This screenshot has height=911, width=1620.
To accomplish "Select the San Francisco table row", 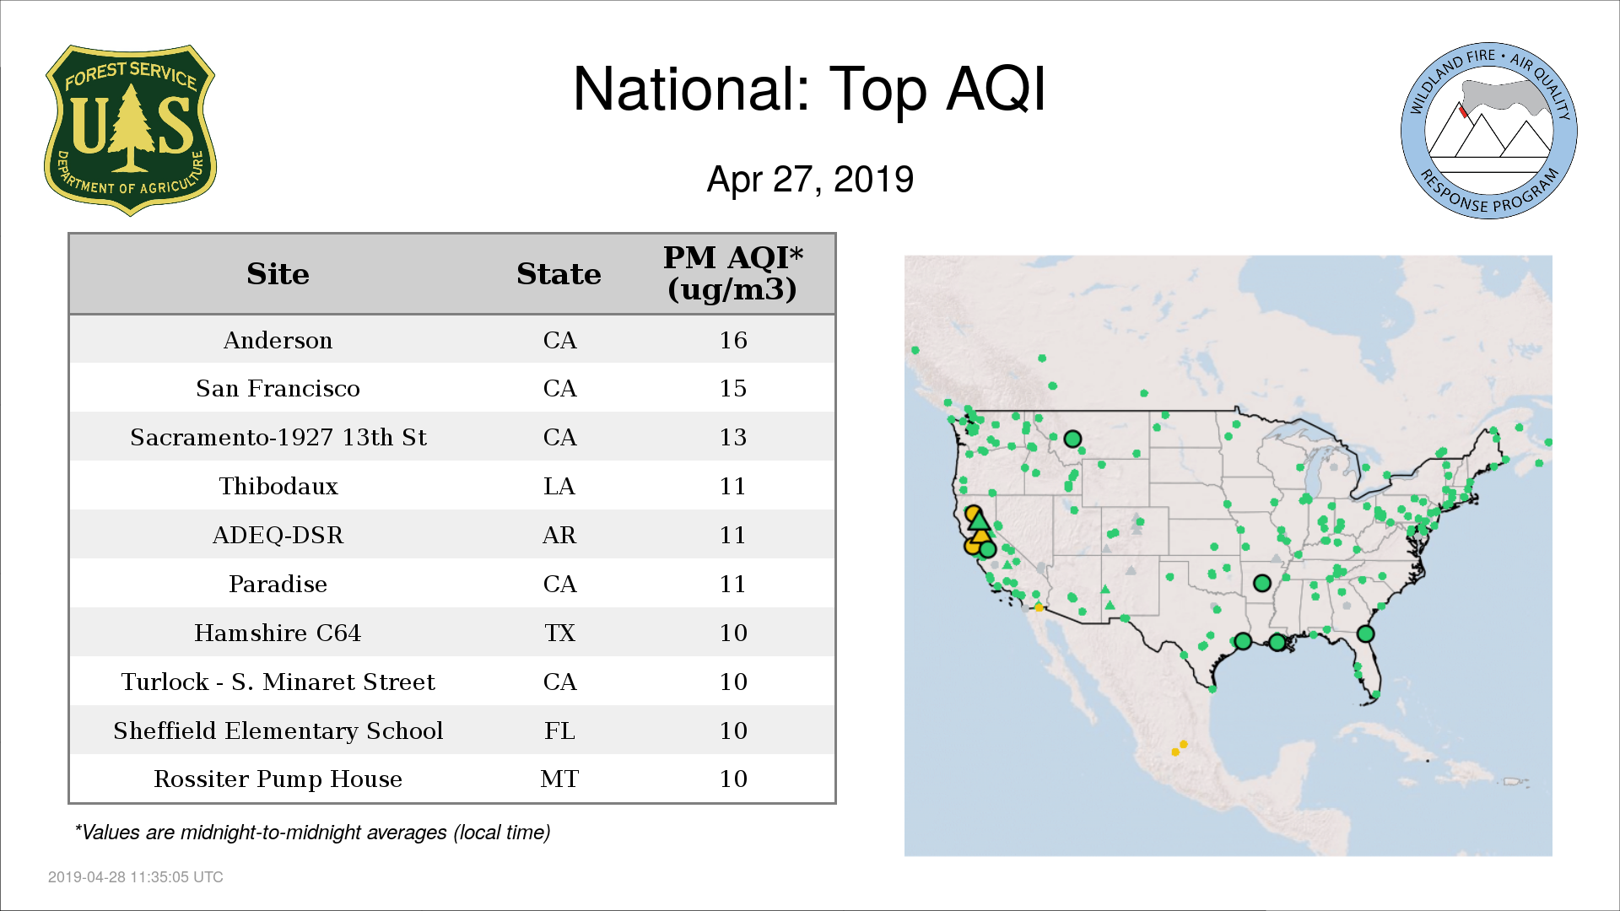I will (x=452, y=388).
